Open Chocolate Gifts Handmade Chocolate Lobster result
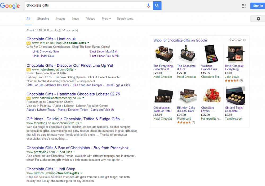 pyautogui.click(x=73, y=94)
